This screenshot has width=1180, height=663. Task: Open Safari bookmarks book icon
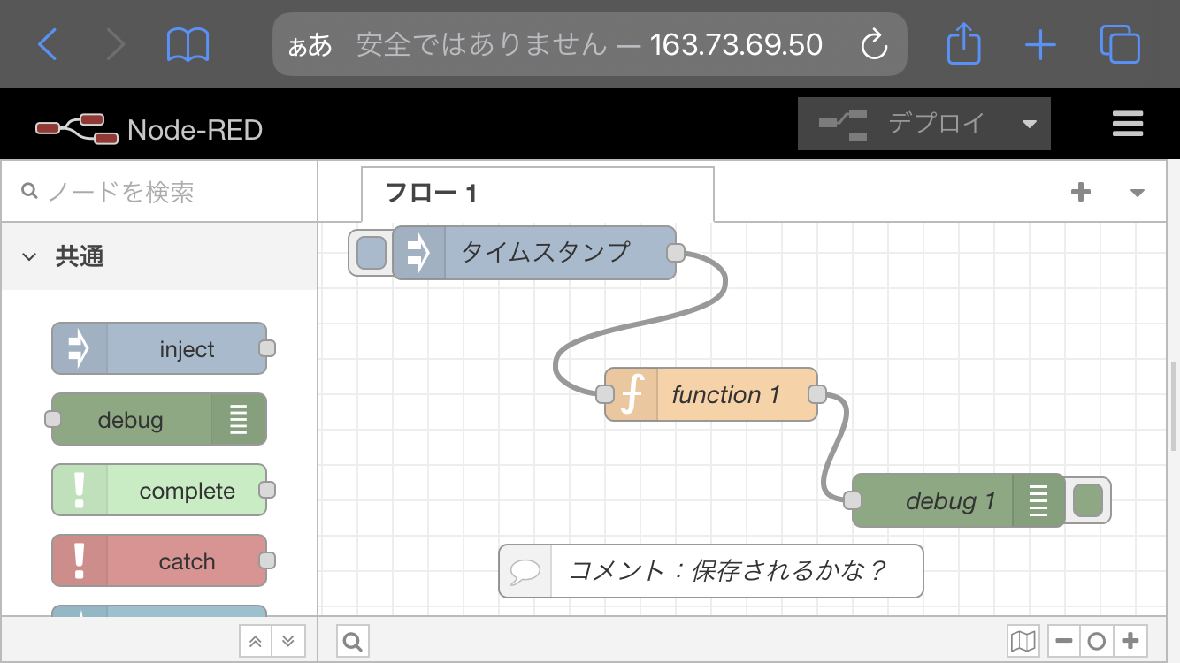point(188,44)
